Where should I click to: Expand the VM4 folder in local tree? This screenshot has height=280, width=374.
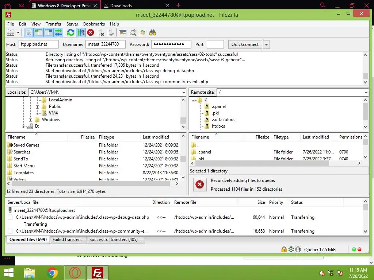coord(37,113)
